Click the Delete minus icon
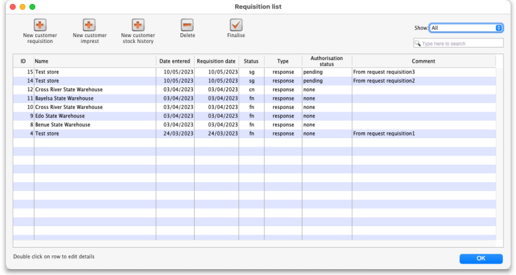 point(187,25)
